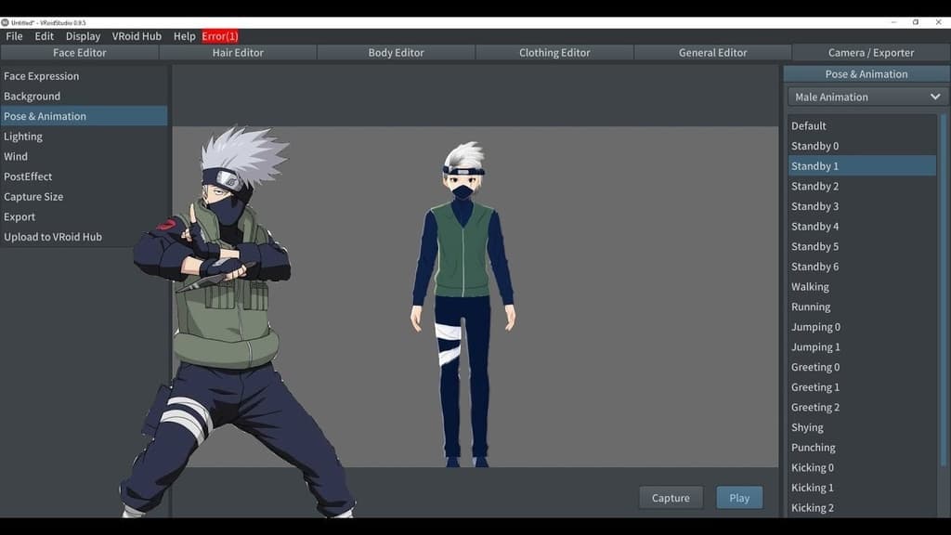Select Face Expression in the left sidebar
Viewport: 951px width, 535px height.
click(x=42, y=76)
